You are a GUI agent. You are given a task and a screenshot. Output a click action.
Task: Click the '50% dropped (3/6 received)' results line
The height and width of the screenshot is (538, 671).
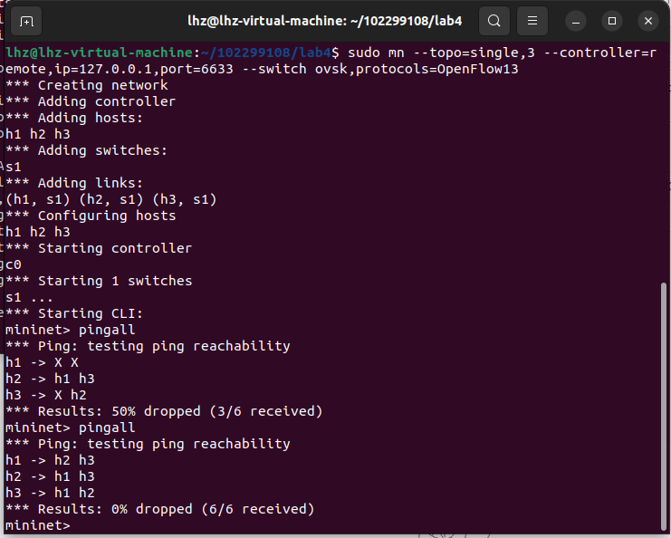pyautogui.click(x=163, y=411)
